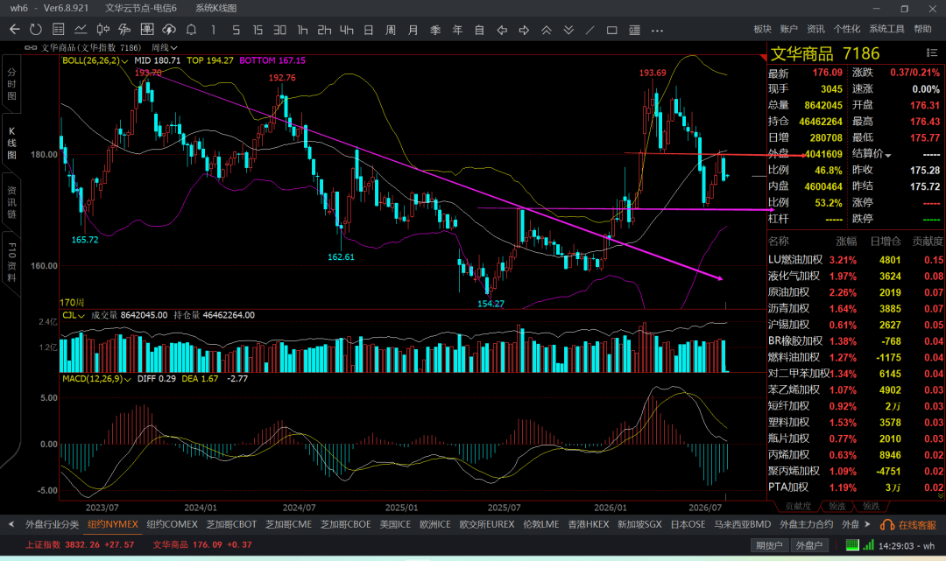Select the rectangle drawing tool icon
Screen dimensions: 946x561
point(611,30)
